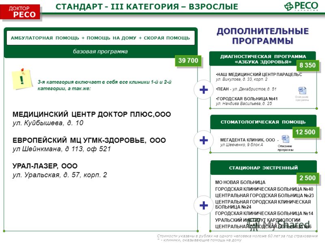Image resolution: width=325 pixels, height=243 pixels.
Task: Select Наш медицинский центр Парацельс
Action: coord(259,75)
